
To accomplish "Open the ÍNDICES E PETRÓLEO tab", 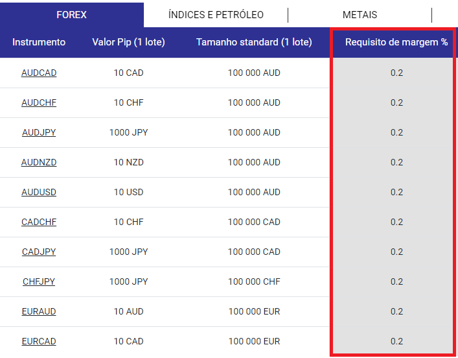I will pos(216,15).
